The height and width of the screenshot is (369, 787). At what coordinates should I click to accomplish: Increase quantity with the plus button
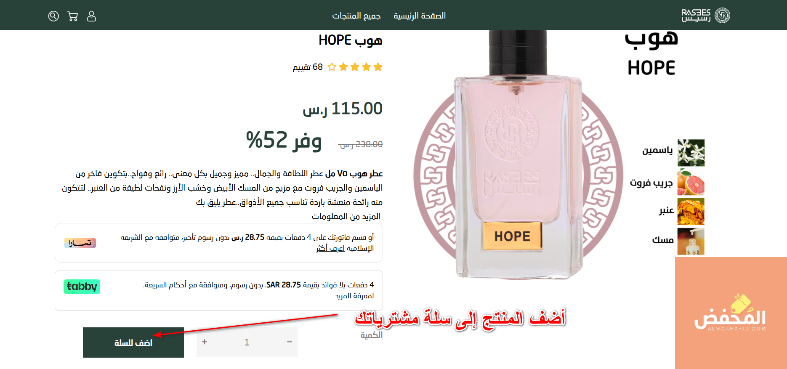point(205,342)
